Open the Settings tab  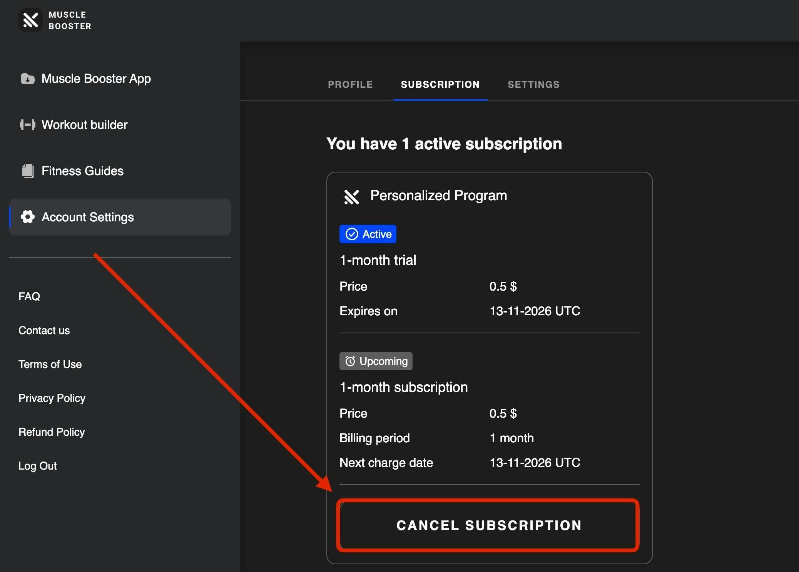click(x=533, y=84)
